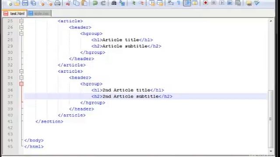Click the '</header>' tag on line 31
This screenshot has width=280, height=157.
tap(81, 59)
